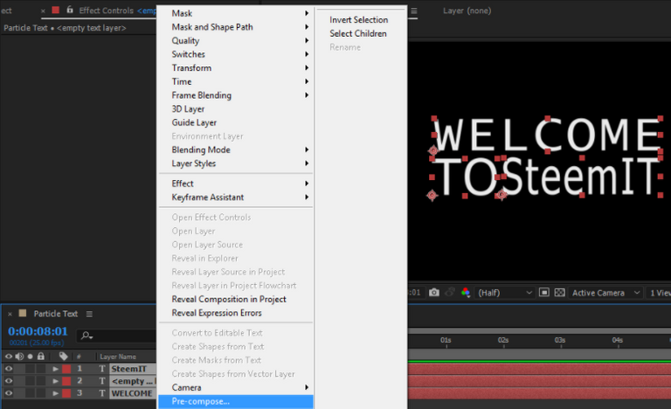Image resolution: width=671 pixels, height=409 pixels.
Task: Click the SteemIT layer red label swatch
Action: pyautogui.click(x=66, y=369)
